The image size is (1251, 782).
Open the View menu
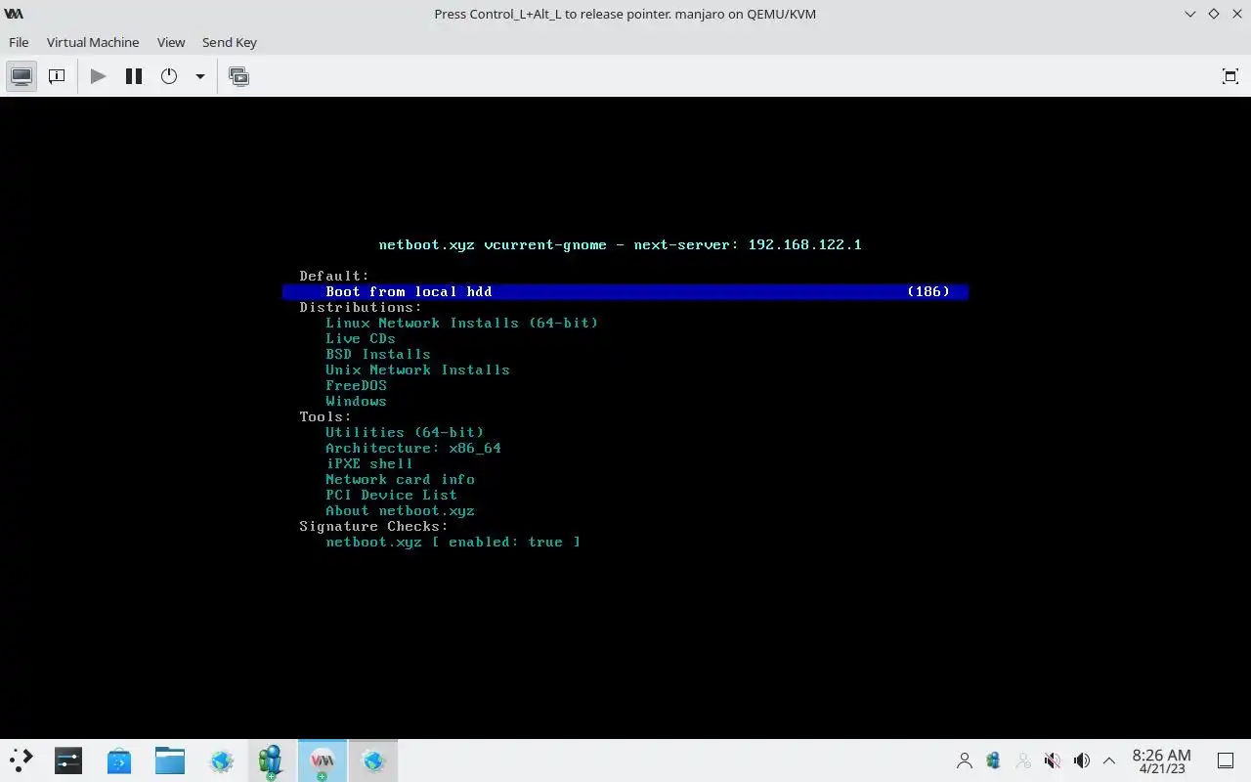point(171,42)
